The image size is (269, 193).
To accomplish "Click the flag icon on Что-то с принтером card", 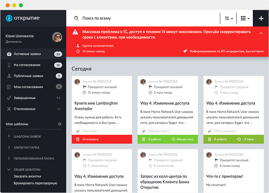I will (216, 160).
